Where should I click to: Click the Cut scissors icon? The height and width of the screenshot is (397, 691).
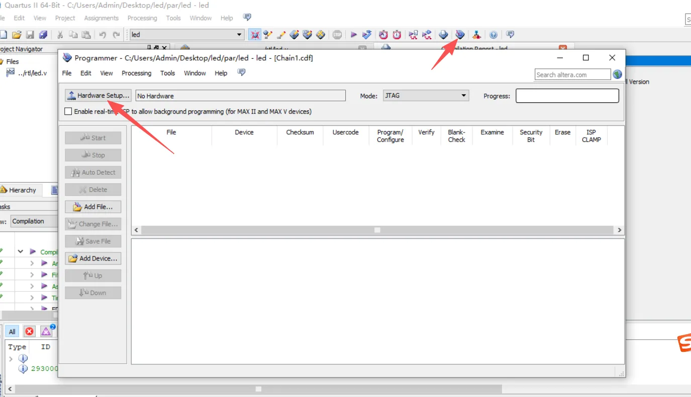pyautogui.click(x=60, y=35)
